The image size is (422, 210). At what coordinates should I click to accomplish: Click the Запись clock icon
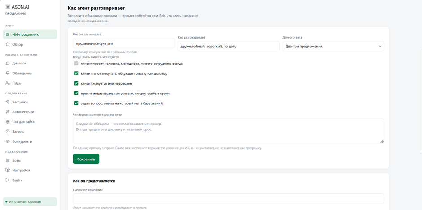(x=8, y=132)
